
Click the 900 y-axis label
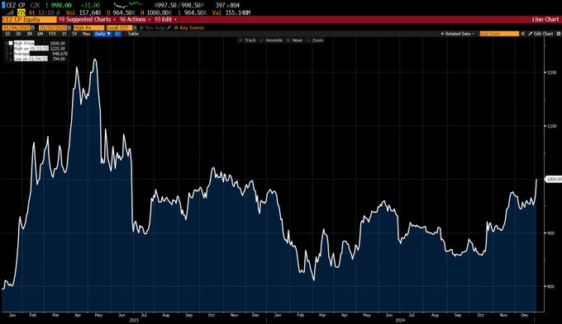[552, 233]
